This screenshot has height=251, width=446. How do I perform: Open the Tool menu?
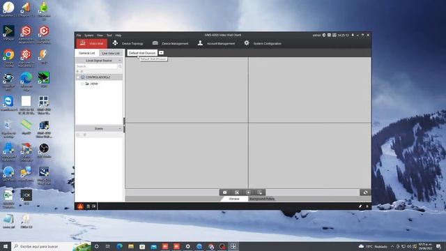109,36
